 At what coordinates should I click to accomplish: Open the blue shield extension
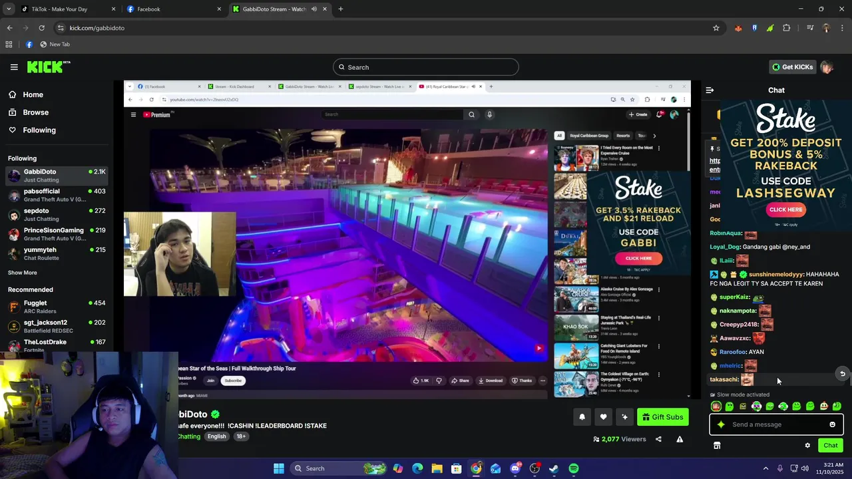click(x=754, y=28)
